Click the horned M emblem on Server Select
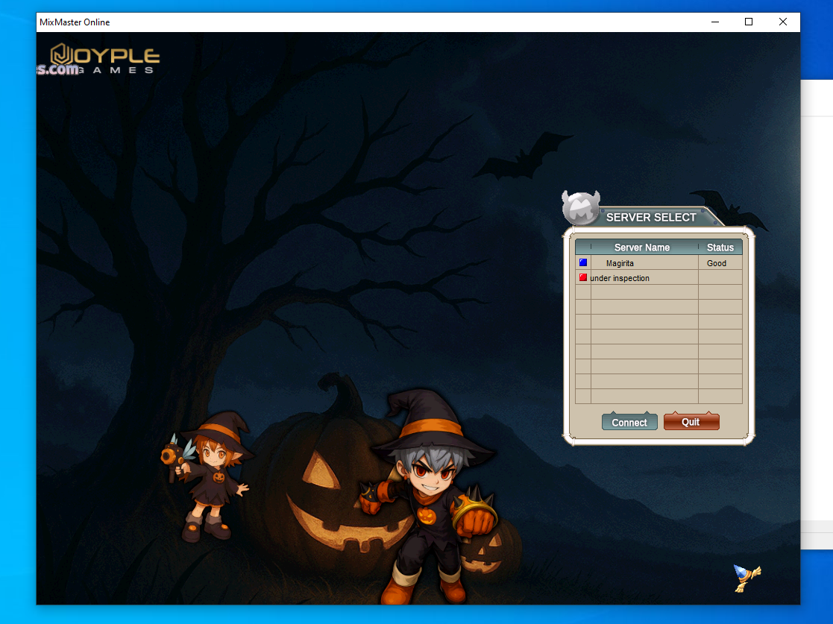833x624 pixels. [581, 208]
